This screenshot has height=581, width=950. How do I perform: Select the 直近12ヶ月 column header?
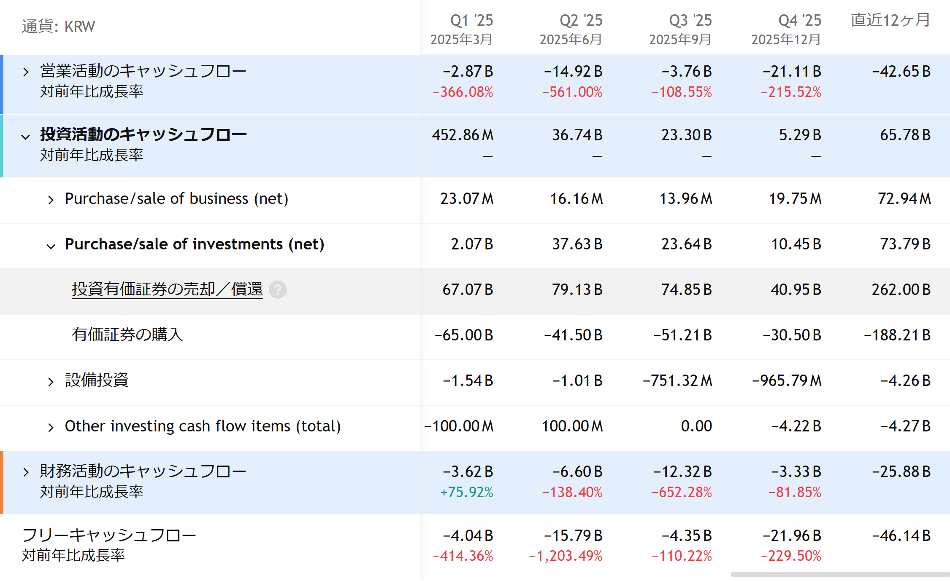click(x=890, y=20)
